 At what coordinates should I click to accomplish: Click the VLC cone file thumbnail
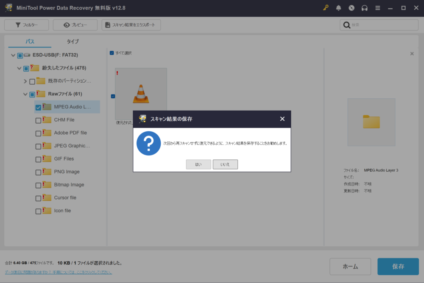(141, 94)
